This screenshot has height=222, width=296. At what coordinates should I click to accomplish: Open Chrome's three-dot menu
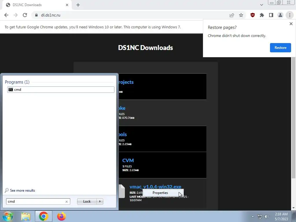290,15
